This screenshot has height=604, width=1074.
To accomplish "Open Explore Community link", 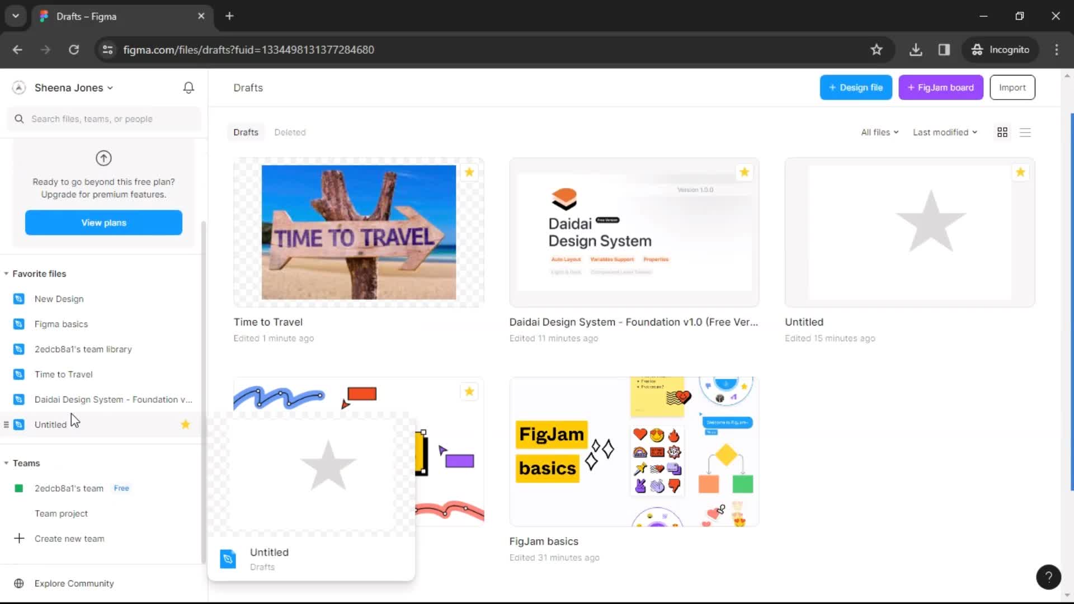I will click(74, 583).
